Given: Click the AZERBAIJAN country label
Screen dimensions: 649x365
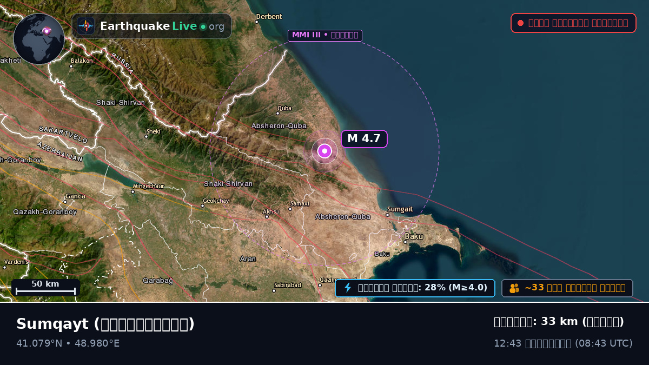Looking at the screenshot, I should point(60,151).
